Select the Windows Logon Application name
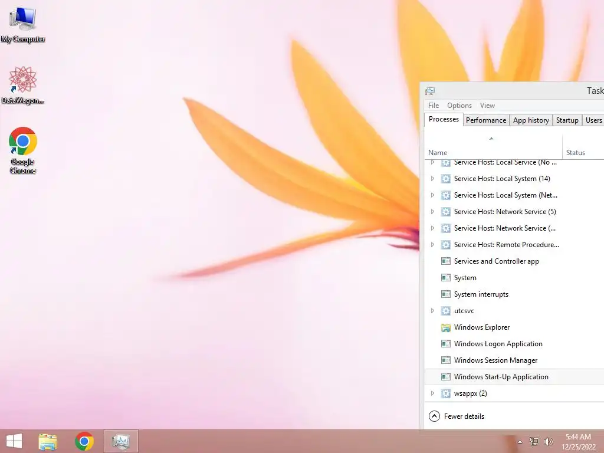The width and height of the screenshot is (604, 453). (x=498, y=344)
